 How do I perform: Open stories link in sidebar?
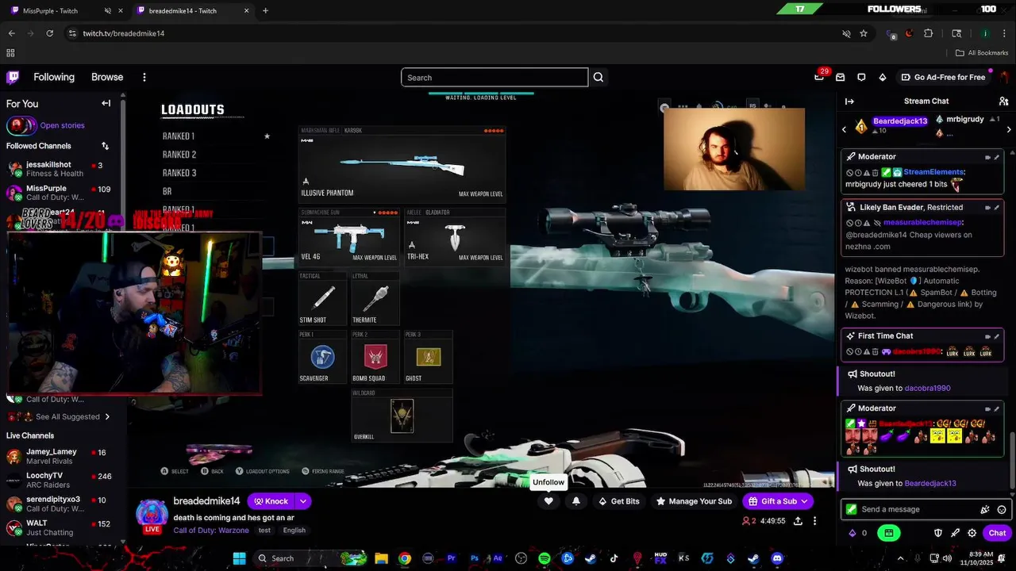point(62,125)
